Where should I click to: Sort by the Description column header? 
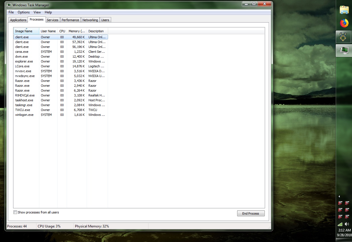coord(97,31)
